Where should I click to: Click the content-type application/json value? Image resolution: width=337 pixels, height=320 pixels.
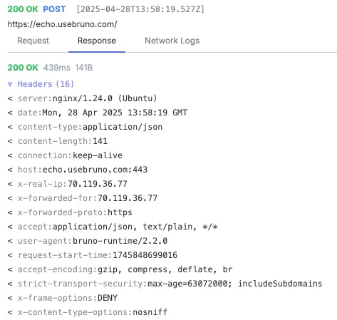123,127
